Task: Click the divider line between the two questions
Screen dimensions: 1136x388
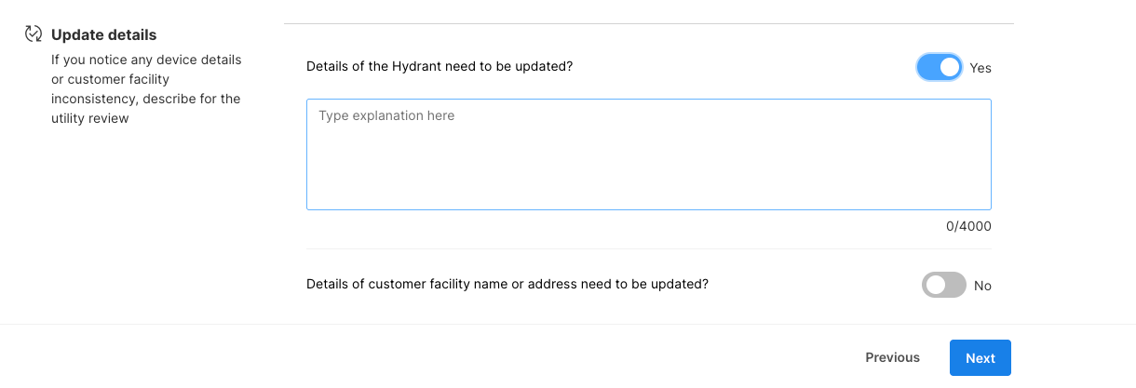Action: pyautogui.click(x=648, y=248)
